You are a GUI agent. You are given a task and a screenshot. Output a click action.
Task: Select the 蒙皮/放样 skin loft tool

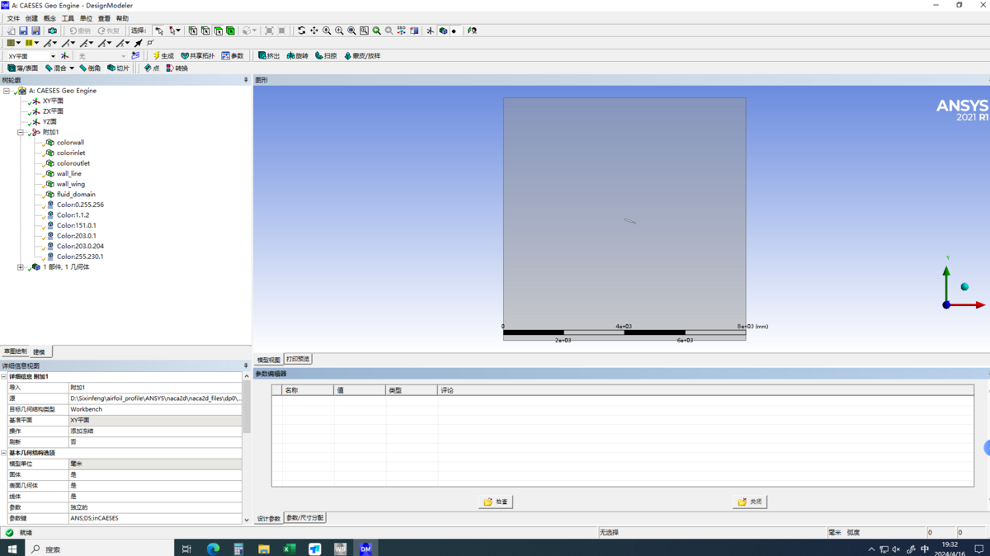click(362, 56)
